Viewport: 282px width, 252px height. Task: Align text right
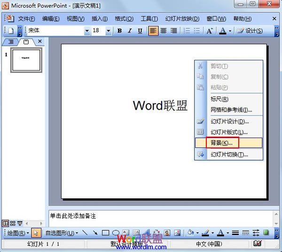[x=173, y=31]
